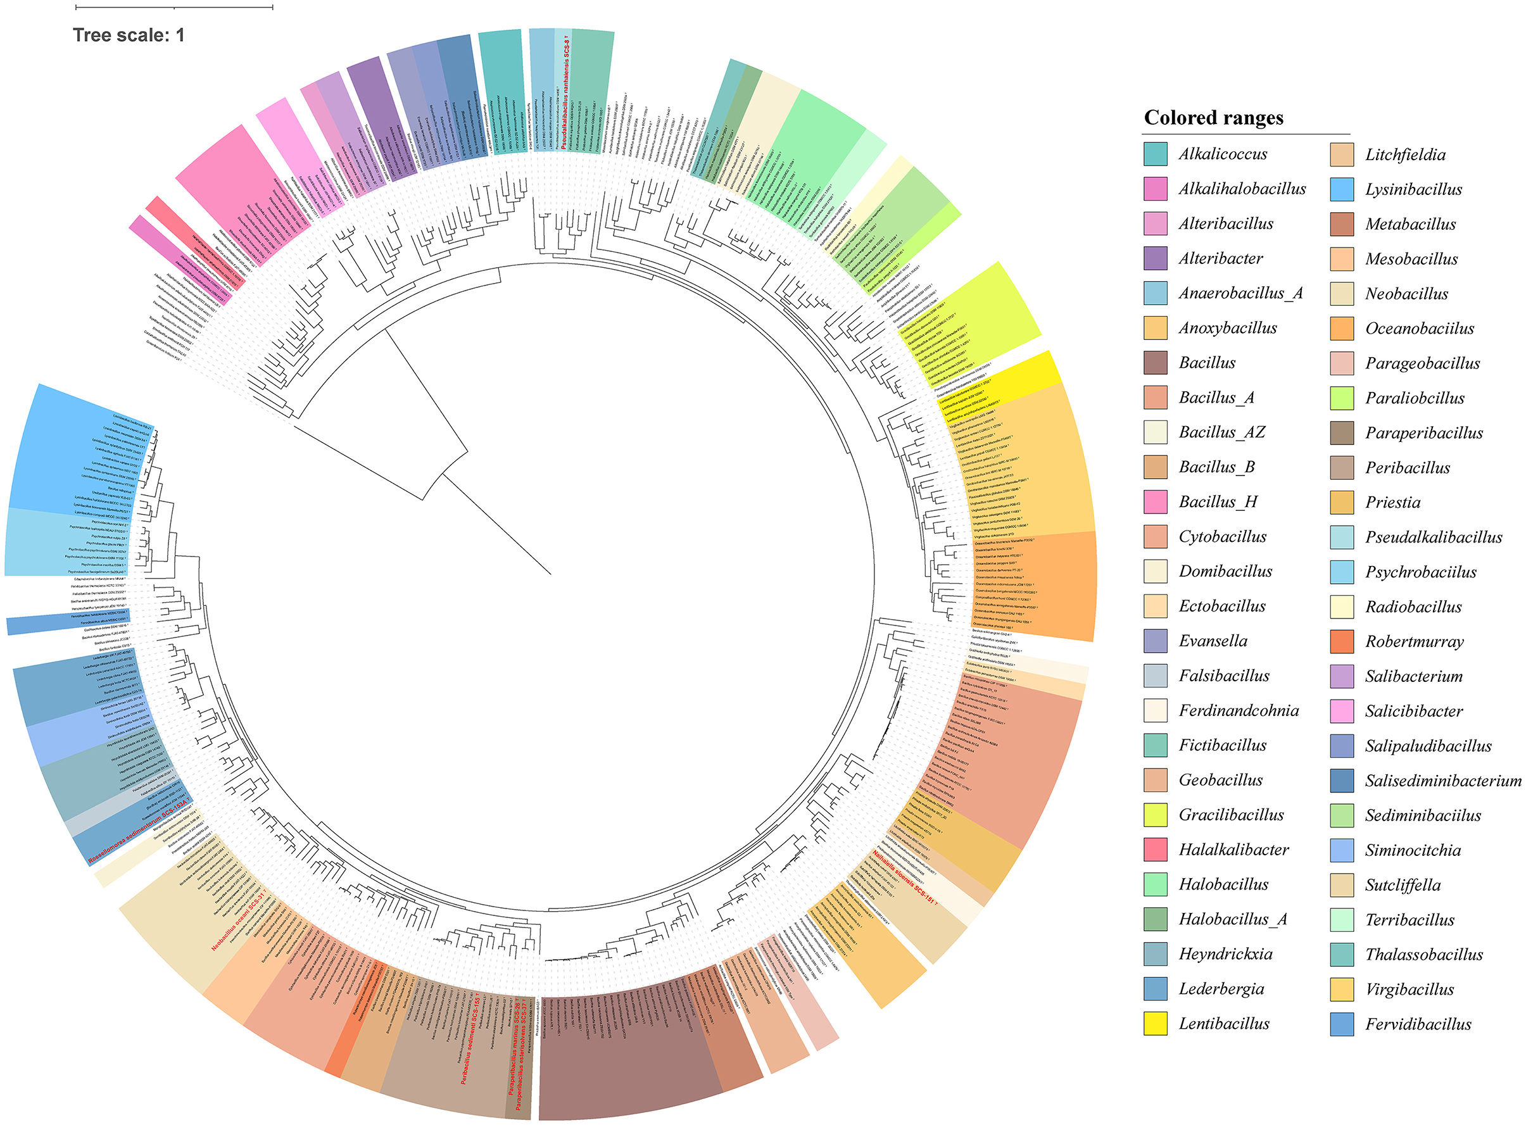
Task: Click the Litchfieldia legend swatch
Action: click(1342, 154)
